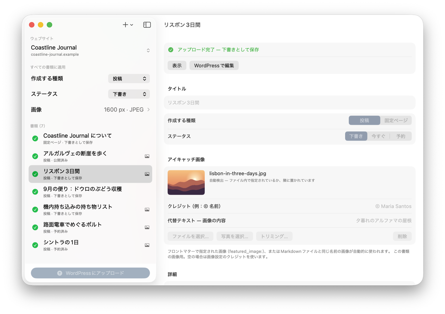
Task: Click the upload complete green checkmark icon
Action: (x=171, y=50)
